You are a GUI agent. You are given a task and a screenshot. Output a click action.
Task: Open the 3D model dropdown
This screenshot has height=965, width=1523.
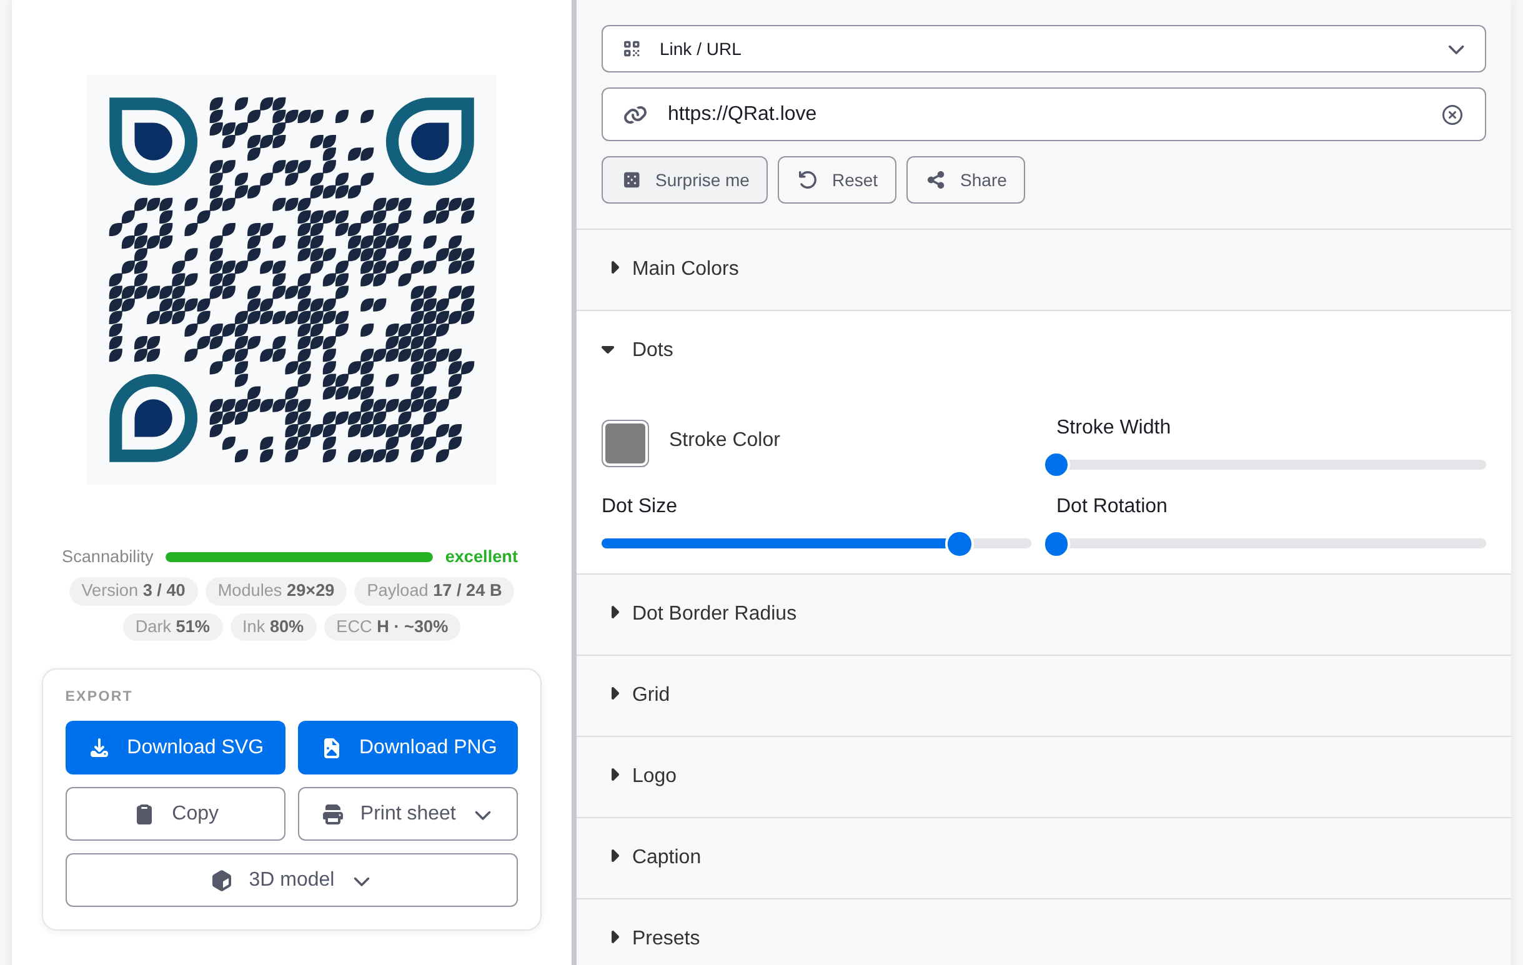point(292,879)
